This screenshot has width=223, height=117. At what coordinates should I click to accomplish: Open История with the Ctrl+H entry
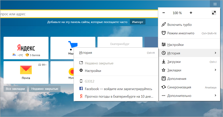point(116,53)
